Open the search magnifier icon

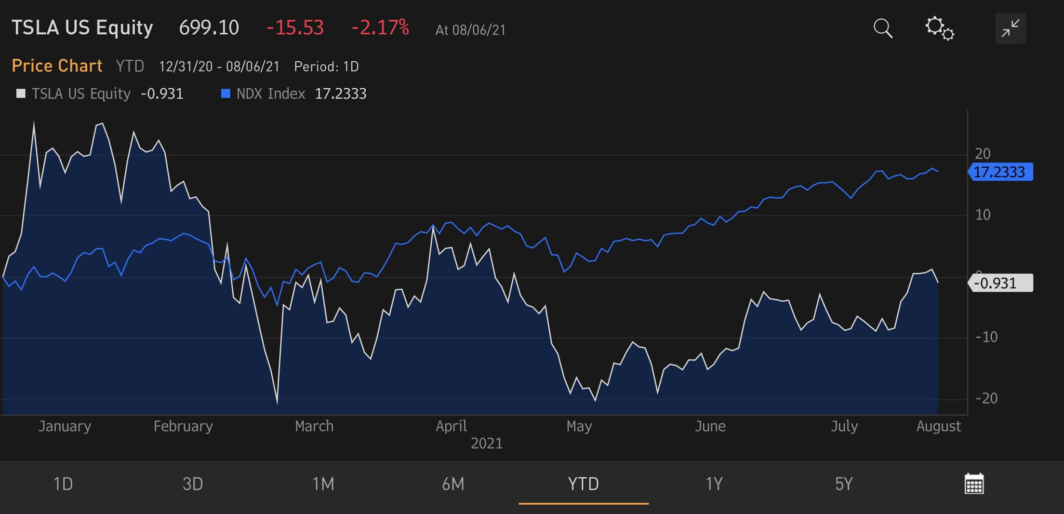pos(883,29)
